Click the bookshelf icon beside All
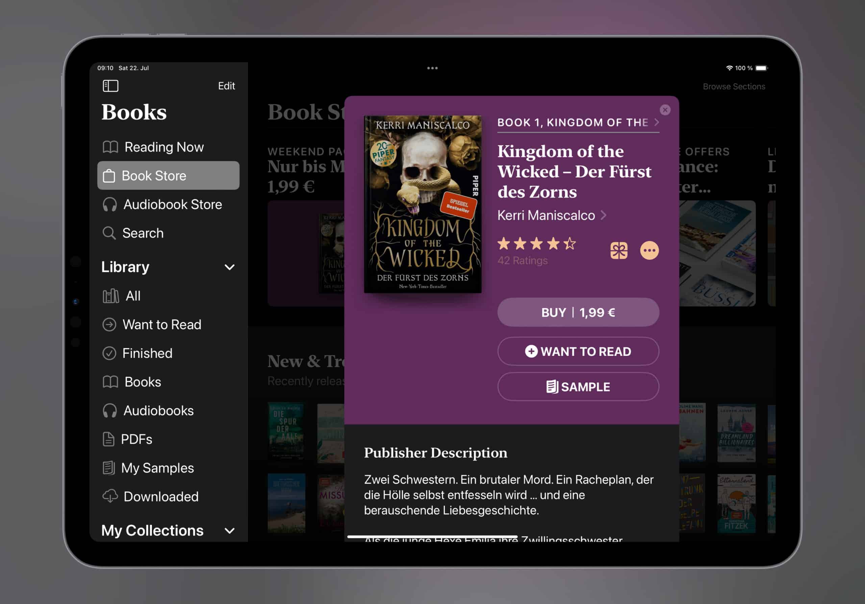The width and height of the screenshot is (865, 604). pos(111,296)
